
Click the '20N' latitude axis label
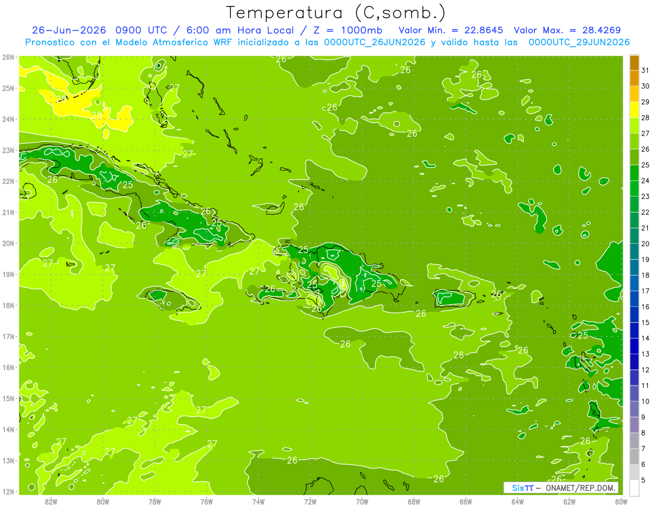click(8, 243)
